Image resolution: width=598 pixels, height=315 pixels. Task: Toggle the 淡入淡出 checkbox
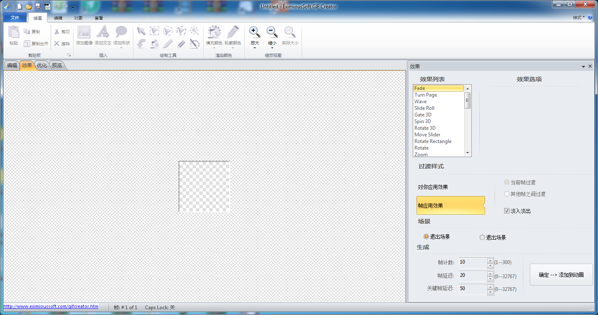tap(507, 211)
